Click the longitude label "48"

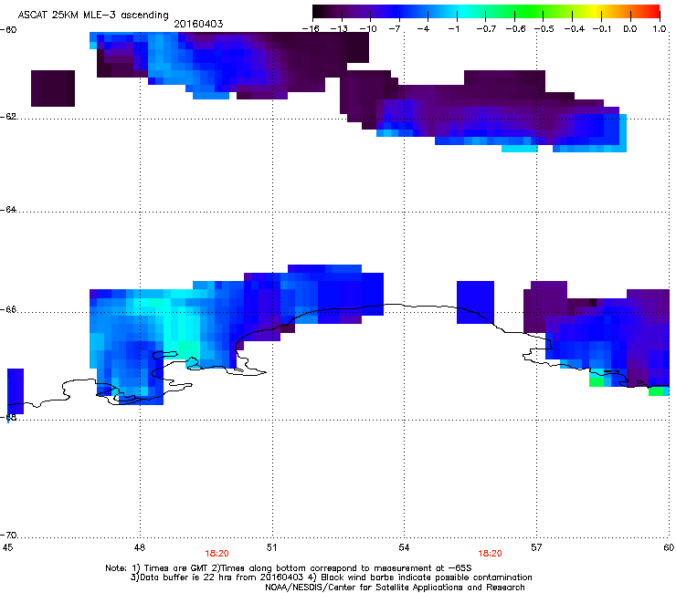coord(139,547)
